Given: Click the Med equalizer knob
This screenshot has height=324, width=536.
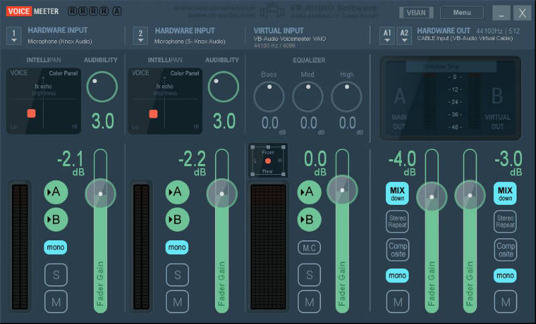Looking at the screenshot, I should click(x=308, y=96).
